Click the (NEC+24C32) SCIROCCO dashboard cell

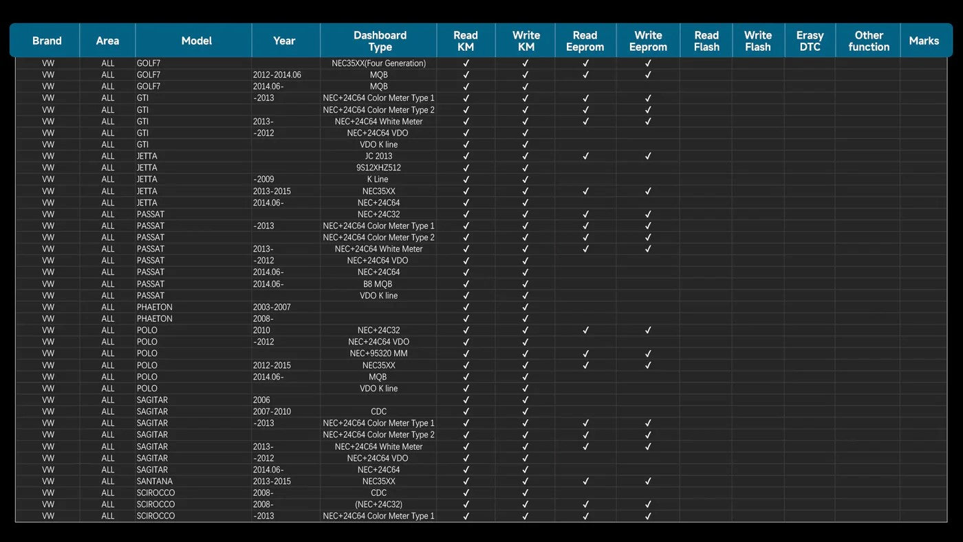(x=378, y=504)
